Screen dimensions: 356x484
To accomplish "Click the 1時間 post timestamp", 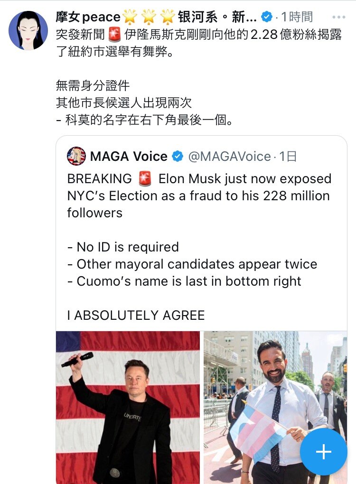I will click(x=297, y=18).
